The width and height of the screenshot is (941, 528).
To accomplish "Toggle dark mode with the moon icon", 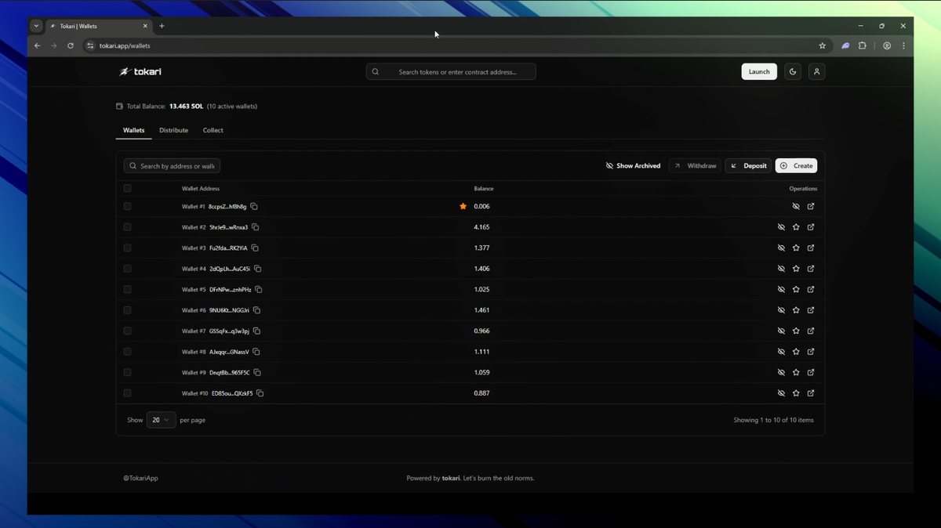I will pos(792,71).
